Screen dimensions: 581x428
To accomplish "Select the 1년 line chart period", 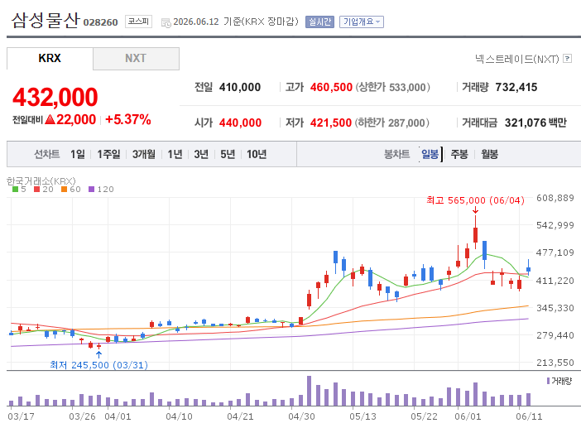I will (x=175, y=154).
